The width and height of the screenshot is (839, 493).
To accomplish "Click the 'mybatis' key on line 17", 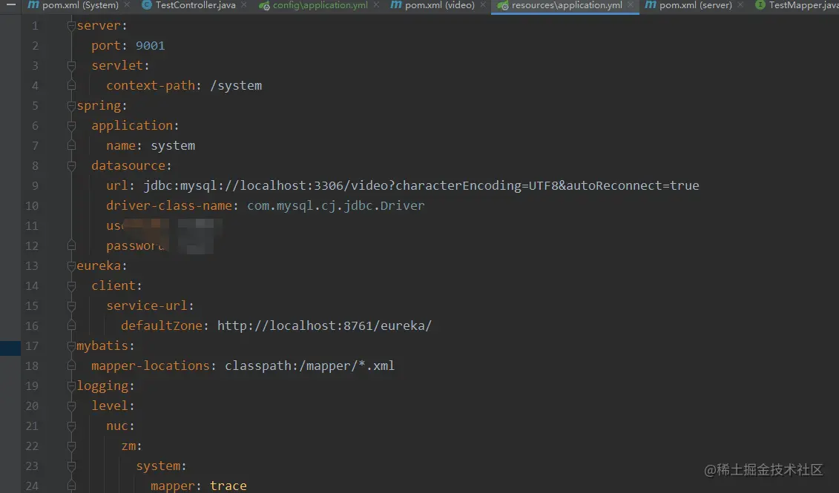I will 102,346.
